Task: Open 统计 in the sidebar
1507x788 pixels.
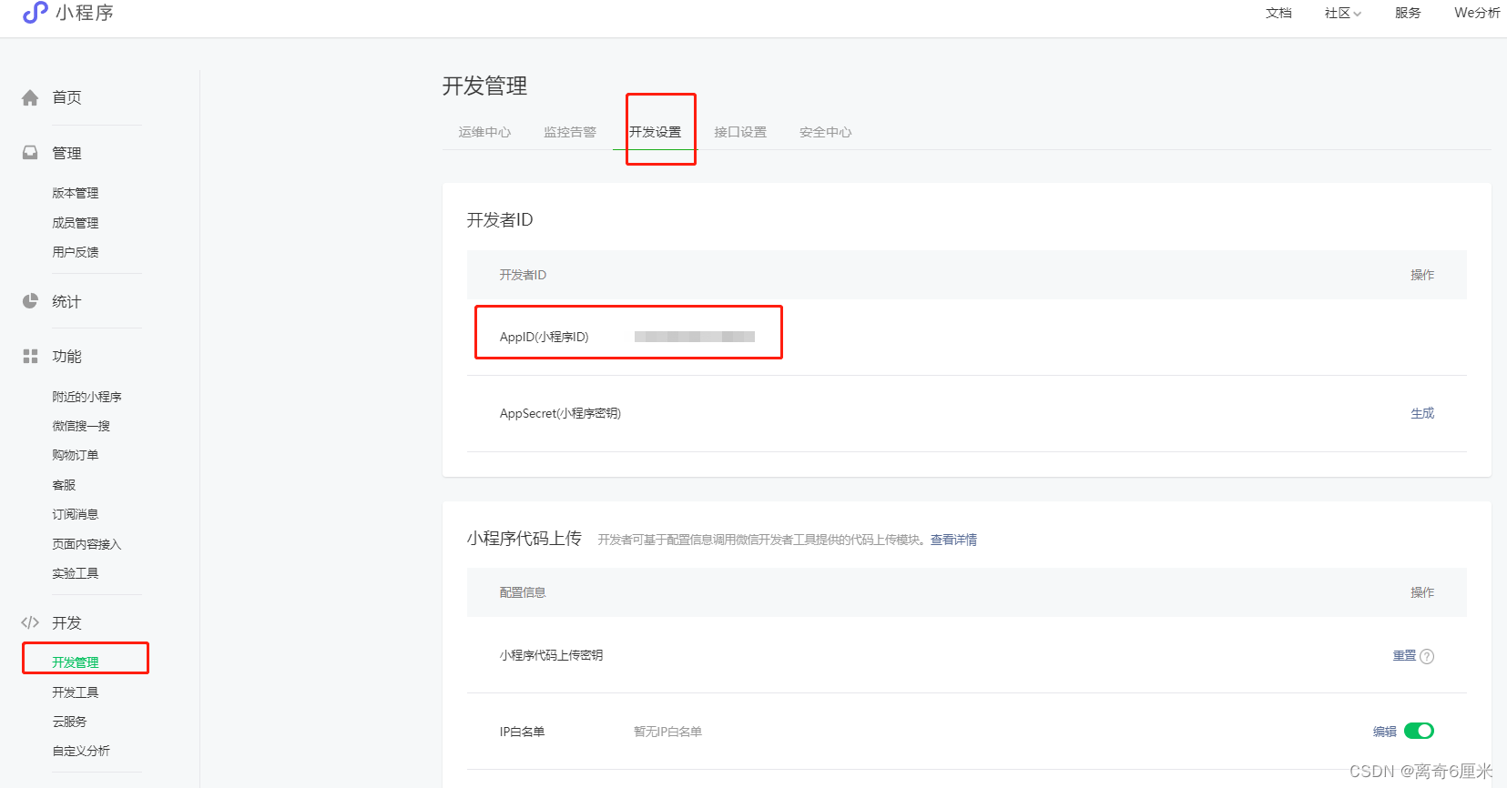Action: pos(66,301)
